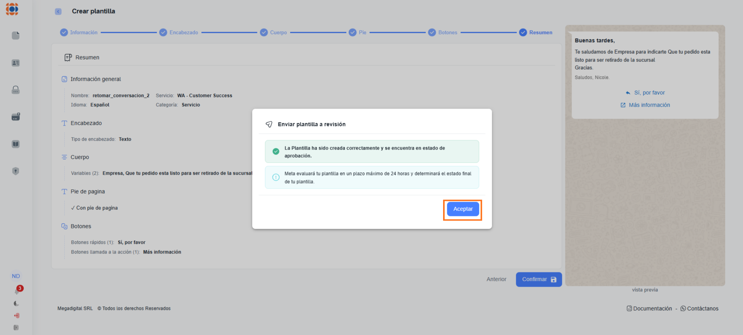Jump to the Encabezado step
This screenshot has height=335, width=743.
(x=179, y=32)
